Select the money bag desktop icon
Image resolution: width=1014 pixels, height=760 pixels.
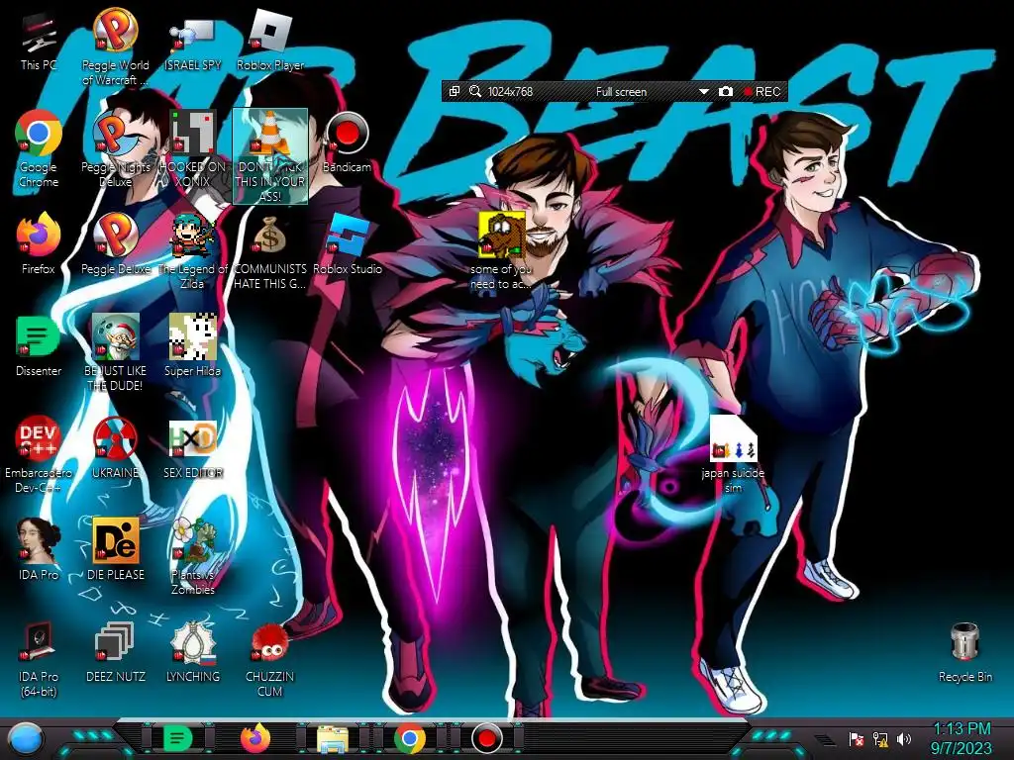[269, 251]
